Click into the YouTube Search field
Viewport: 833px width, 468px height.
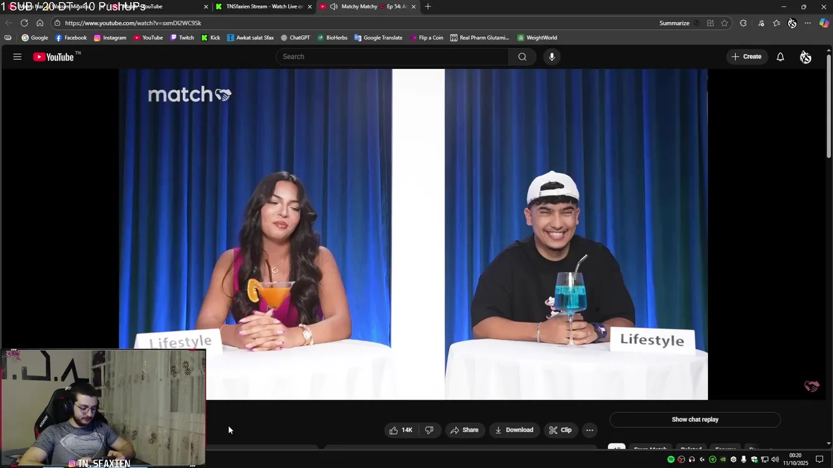392,57
